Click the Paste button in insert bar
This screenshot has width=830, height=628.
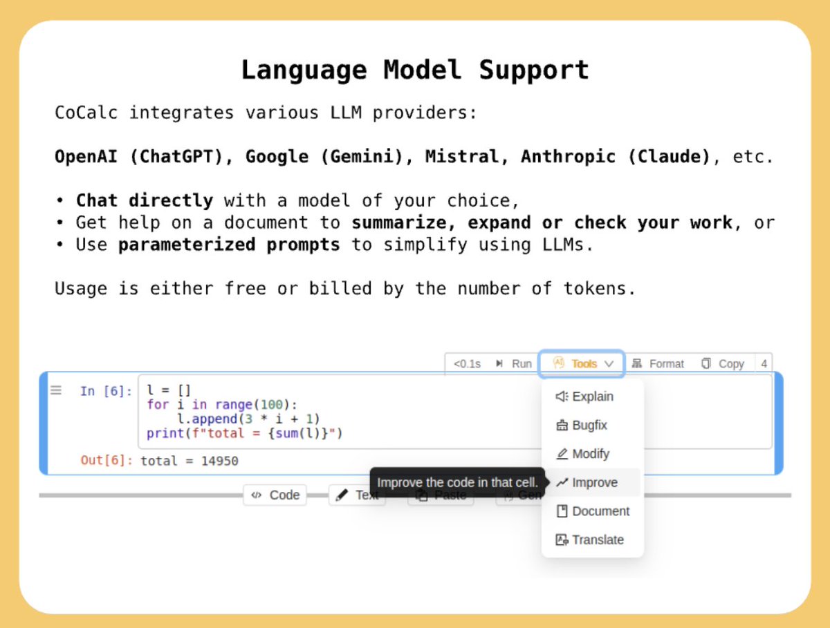441,495
